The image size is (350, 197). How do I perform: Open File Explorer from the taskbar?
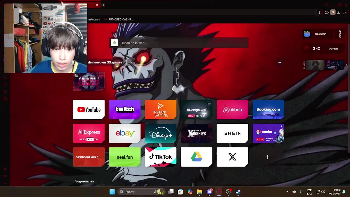click(x=200, y=192)
